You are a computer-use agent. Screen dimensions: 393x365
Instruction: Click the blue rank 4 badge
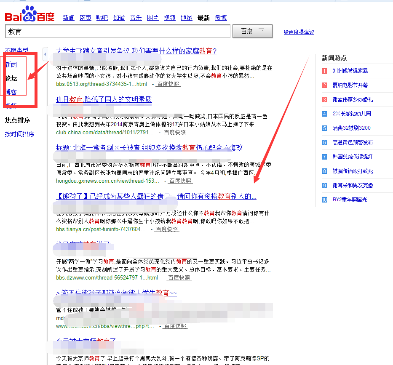pyautogui.click(x=325, y=114)
